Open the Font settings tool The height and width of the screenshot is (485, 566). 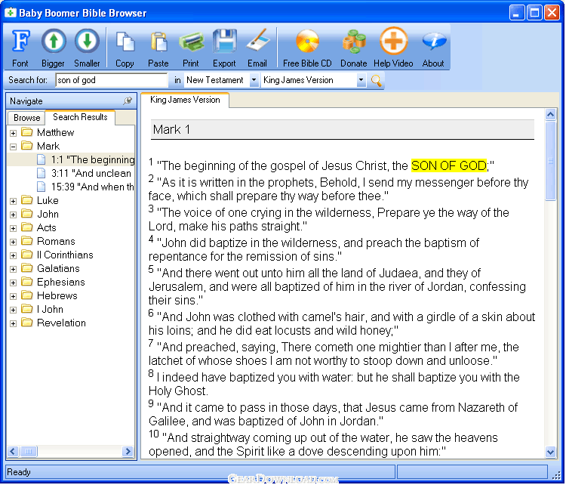(20, 48)
